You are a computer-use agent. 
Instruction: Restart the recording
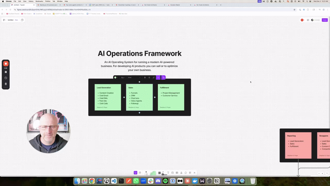(6, 78)
